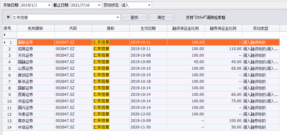
Task: Click date 2019-10-08 in 天风证券 row
Action: tap(140, 55)
